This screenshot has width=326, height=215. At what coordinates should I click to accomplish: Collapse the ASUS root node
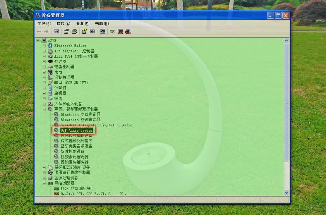38,40
